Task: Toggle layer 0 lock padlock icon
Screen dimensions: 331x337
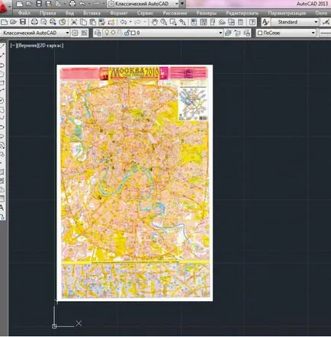Action: (127, 33)
